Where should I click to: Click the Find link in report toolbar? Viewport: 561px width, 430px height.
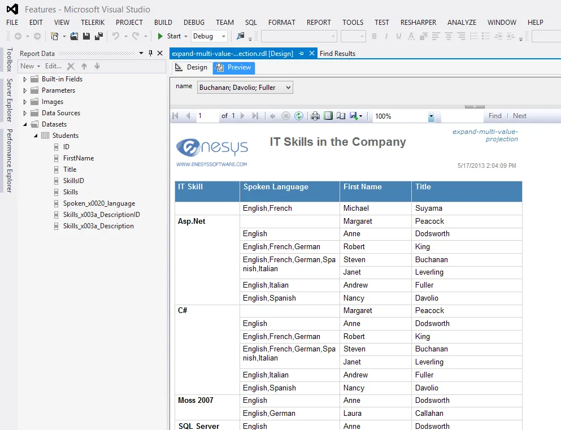pos(495,116)
